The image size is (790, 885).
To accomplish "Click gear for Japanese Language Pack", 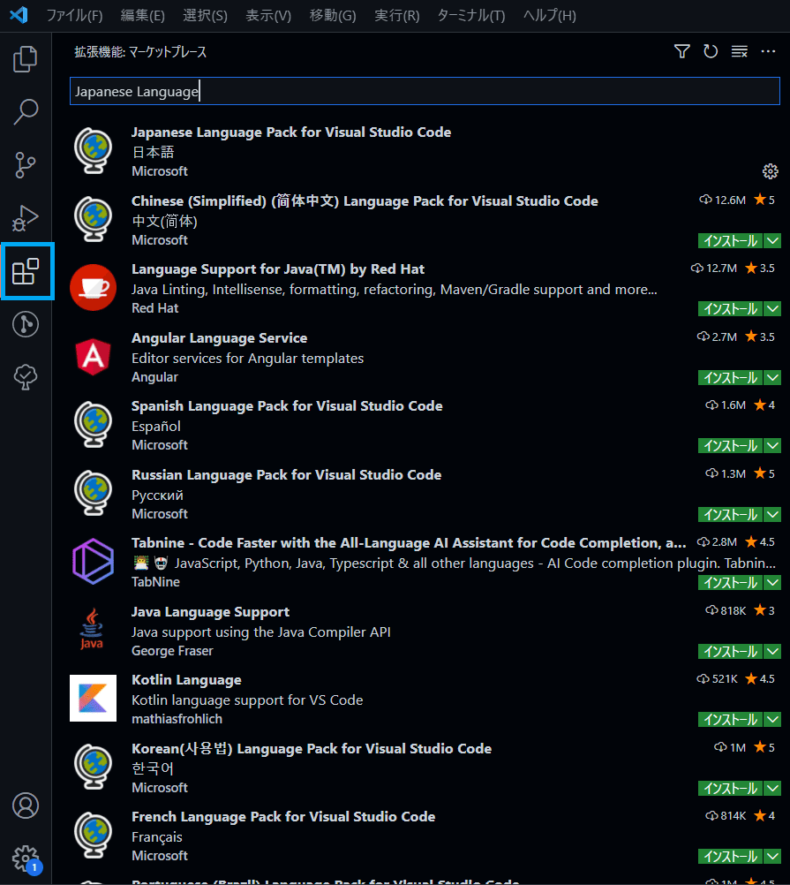I will tap(770, 171).
